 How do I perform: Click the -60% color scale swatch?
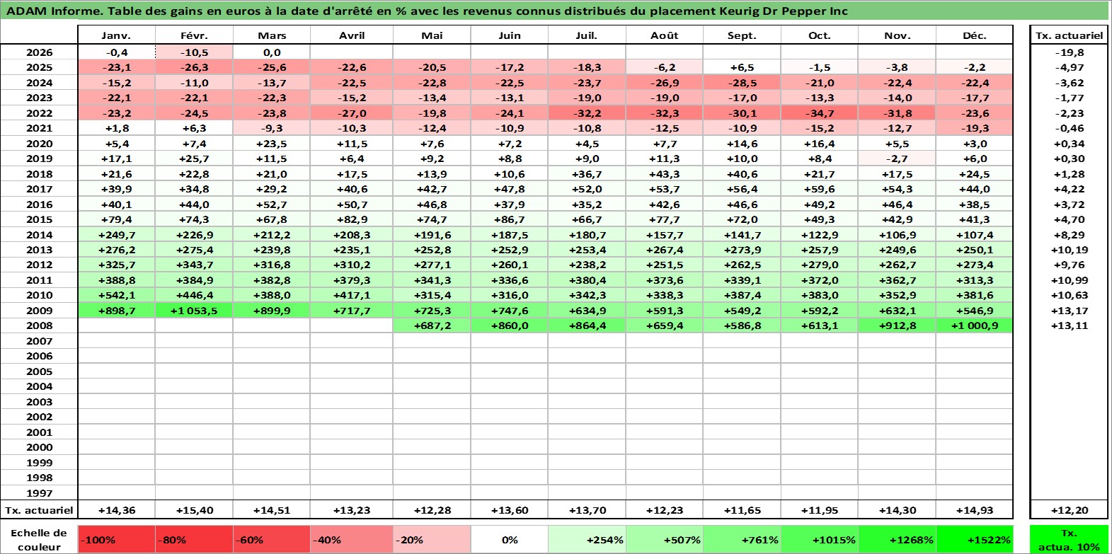point(272,539)
